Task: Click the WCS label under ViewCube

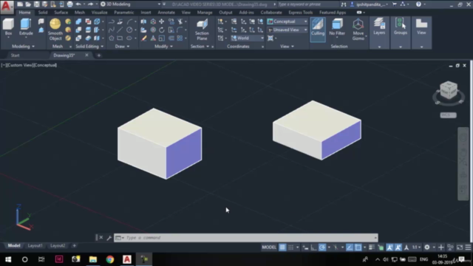Action: pyautogui.click(x=448, y=115)
